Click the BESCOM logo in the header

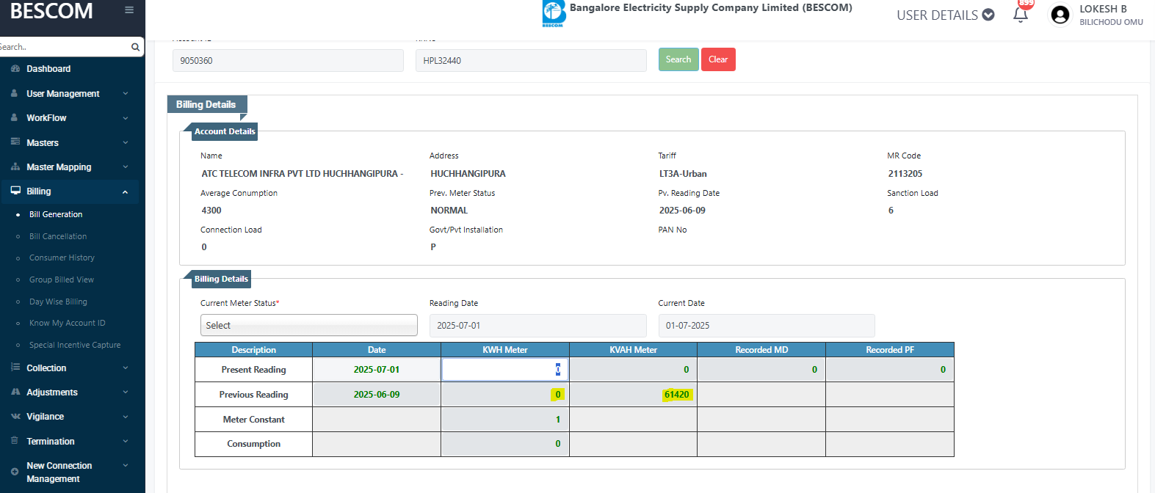click(554, 13)
